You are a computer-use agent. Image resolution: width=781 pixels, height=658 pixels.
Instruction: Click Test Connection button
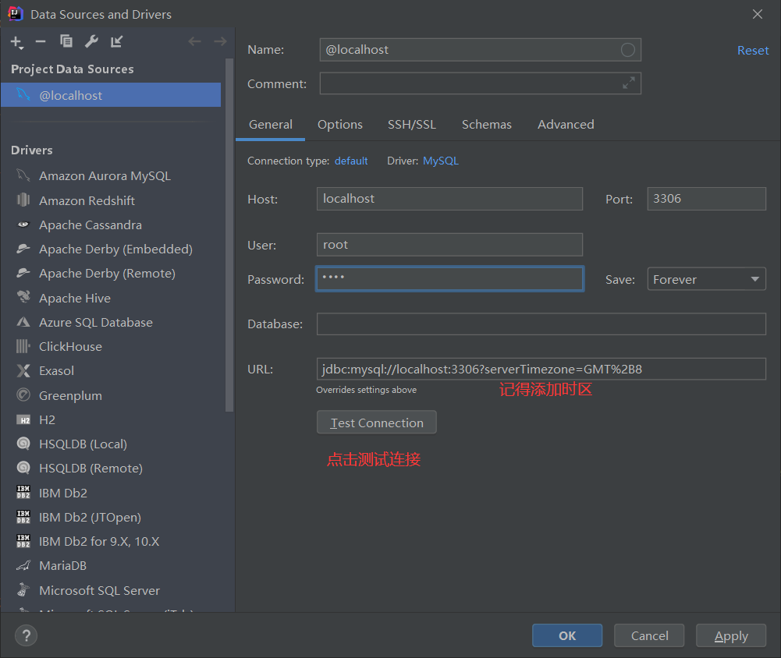click(377, 423)
